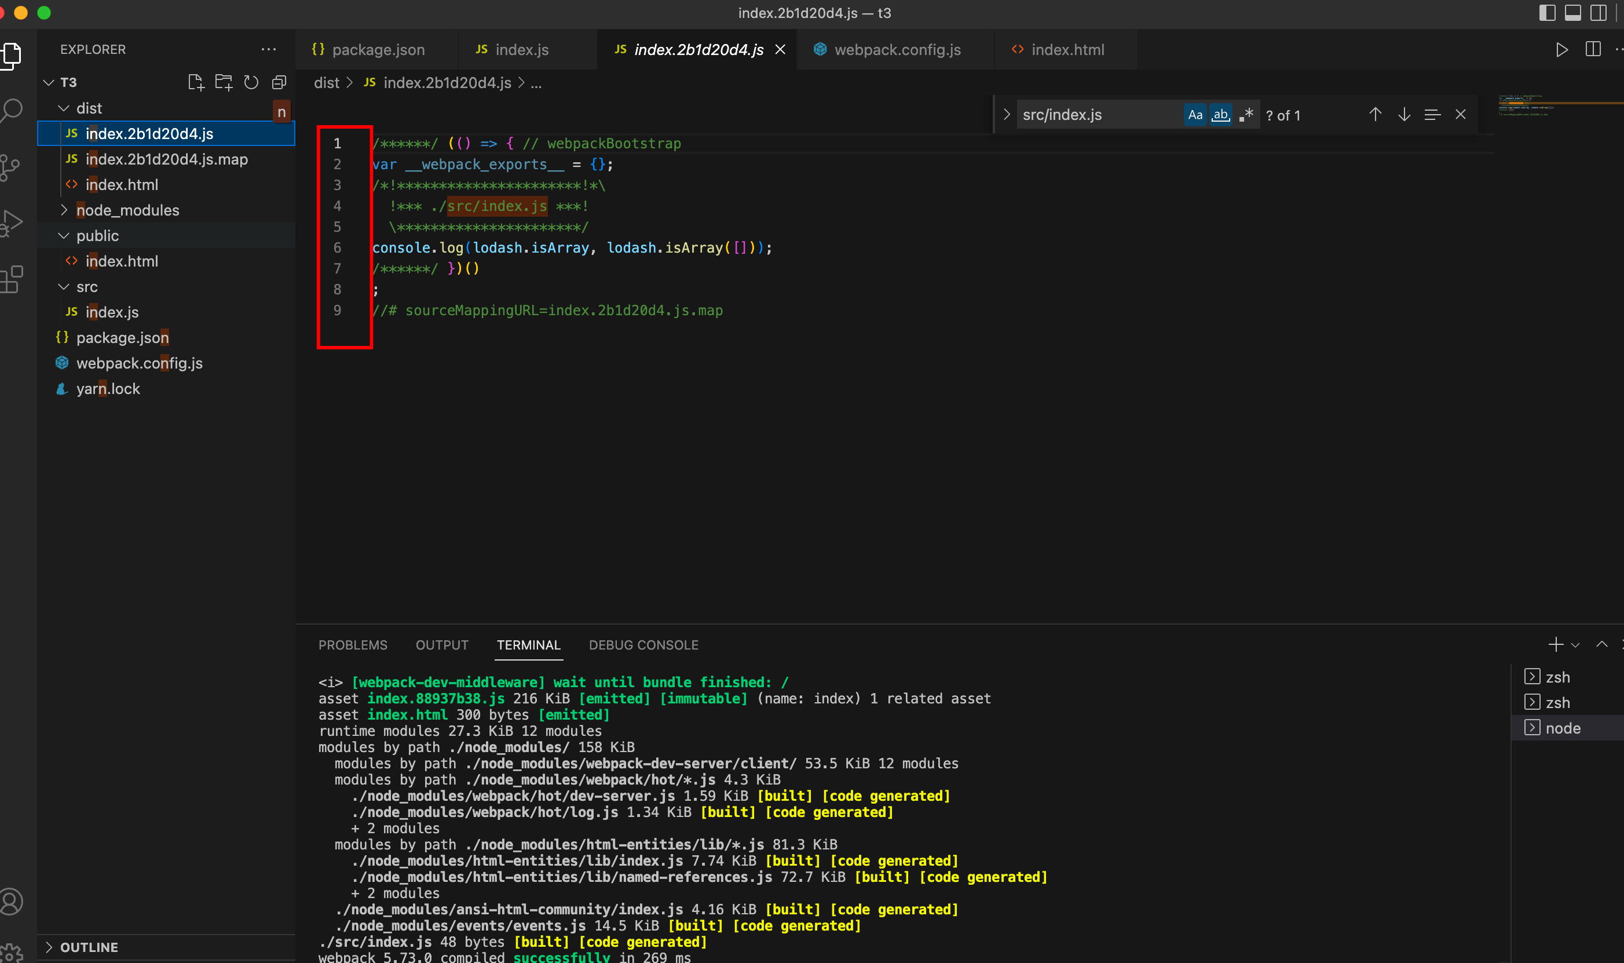Select the Terminal panel tab

(529, 645)
